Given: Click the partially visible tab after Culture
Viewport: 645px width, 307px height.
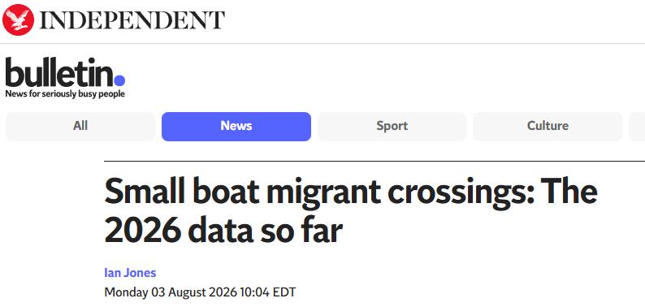Looking at the screenshot, I should coord(637,127).
